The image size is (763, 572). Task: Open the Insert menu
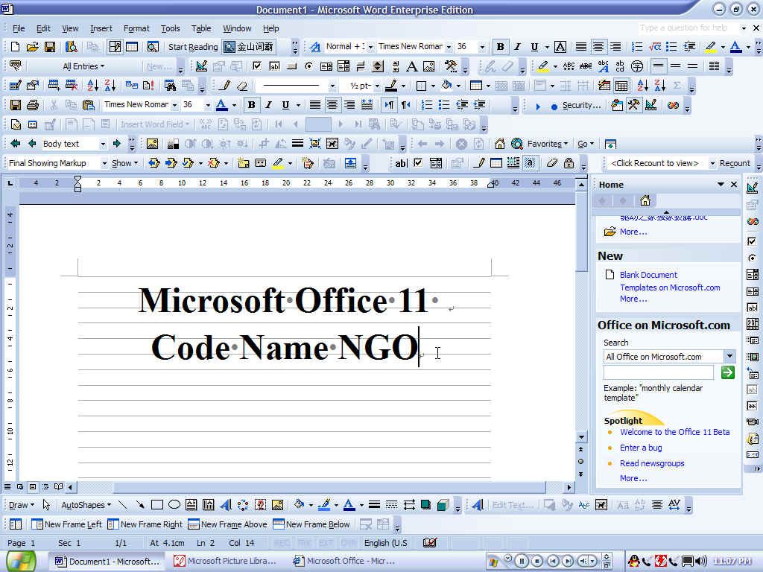coord(101,28)
